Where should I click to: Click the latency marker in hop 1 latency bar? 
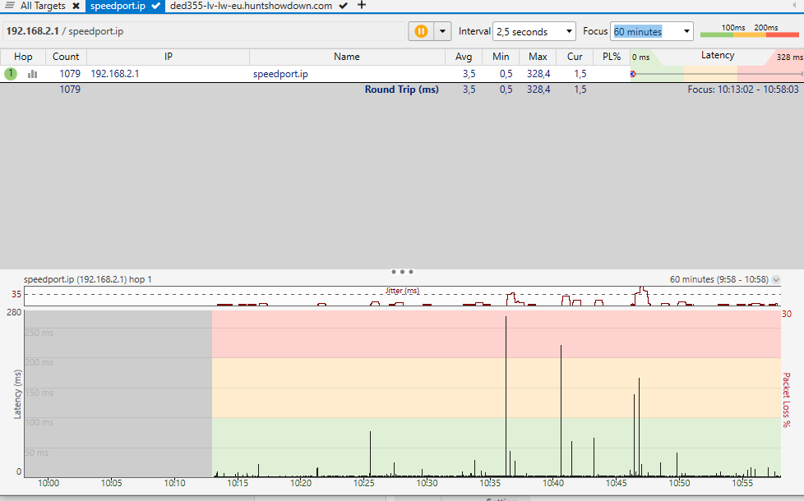point(633,74)
